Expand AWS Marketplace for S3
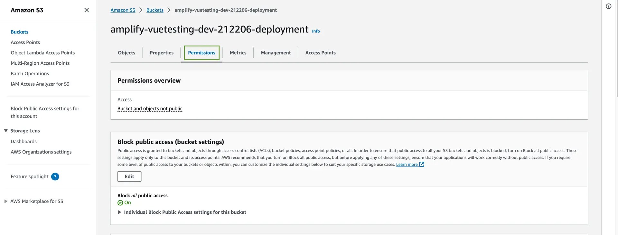Image resolution: width=618 pixels, height=235 pixels. tap(6, 201)
